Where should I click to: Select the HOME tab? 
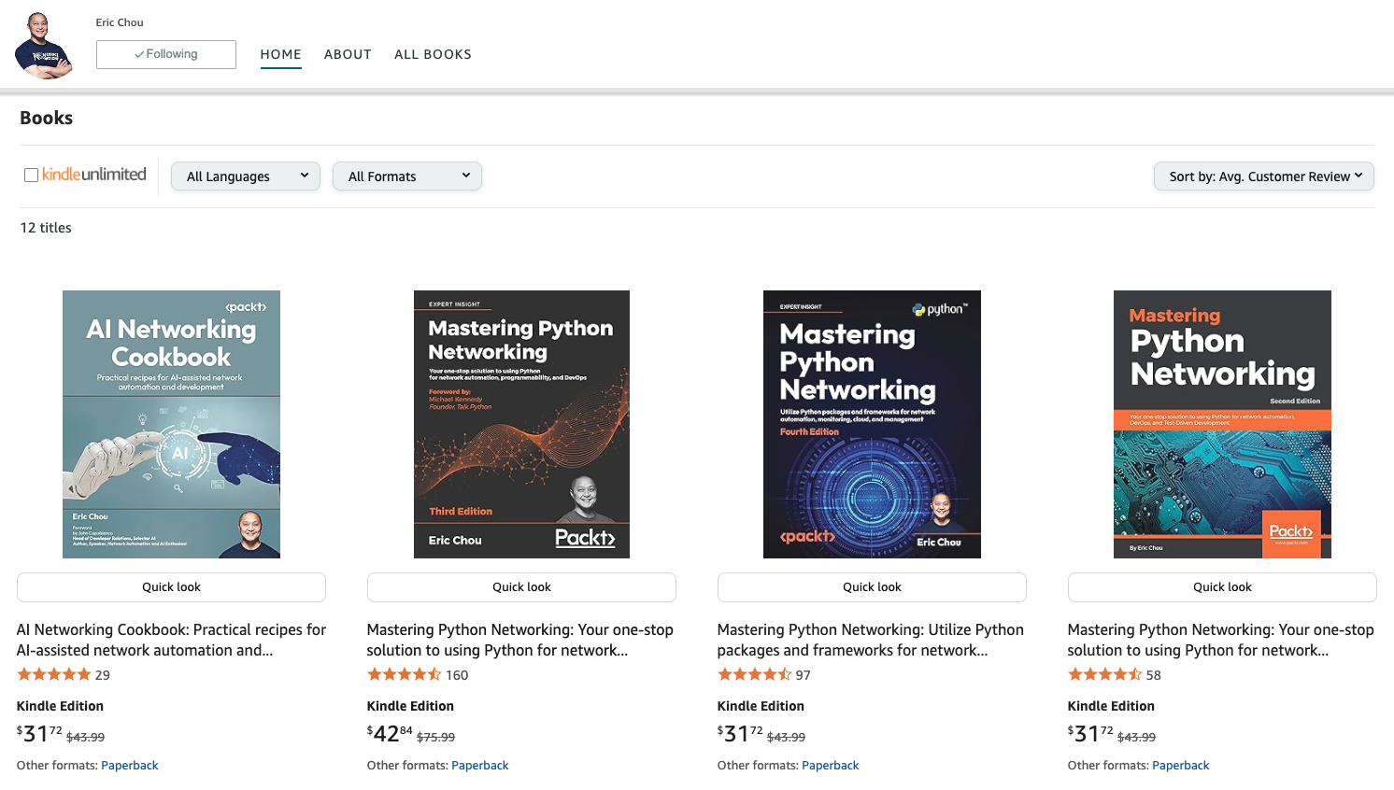pos(280,54)
